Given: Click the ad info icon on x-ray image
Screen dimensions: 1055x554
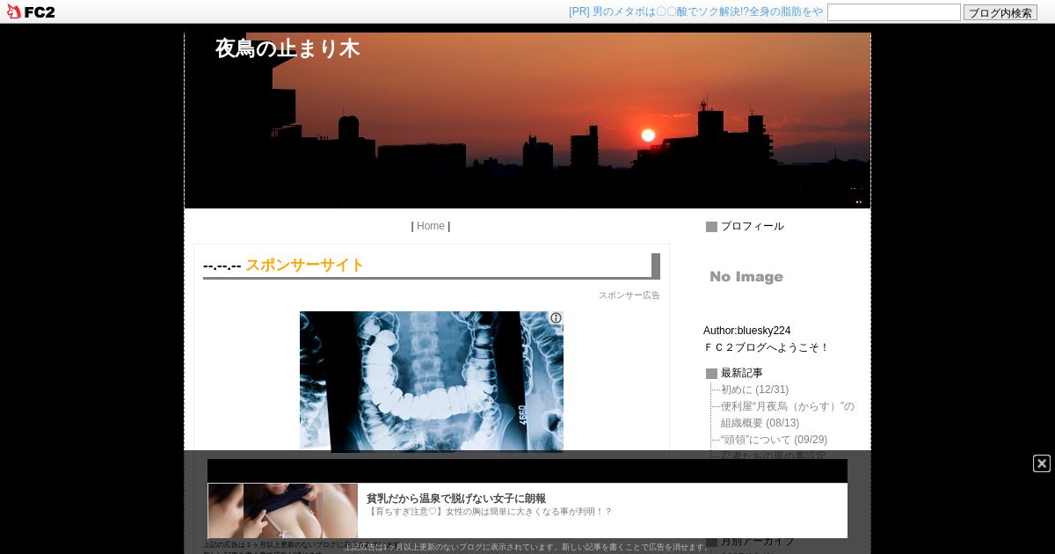Looking at the screenshot, I should tap(556, 318).
